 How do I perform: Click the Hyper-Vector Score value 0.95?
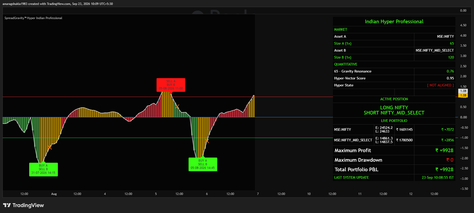[x=450, y=78]
